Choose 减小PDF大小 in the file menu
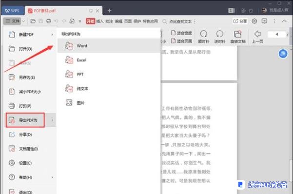293x194 pixels. (x=30, y=92)
